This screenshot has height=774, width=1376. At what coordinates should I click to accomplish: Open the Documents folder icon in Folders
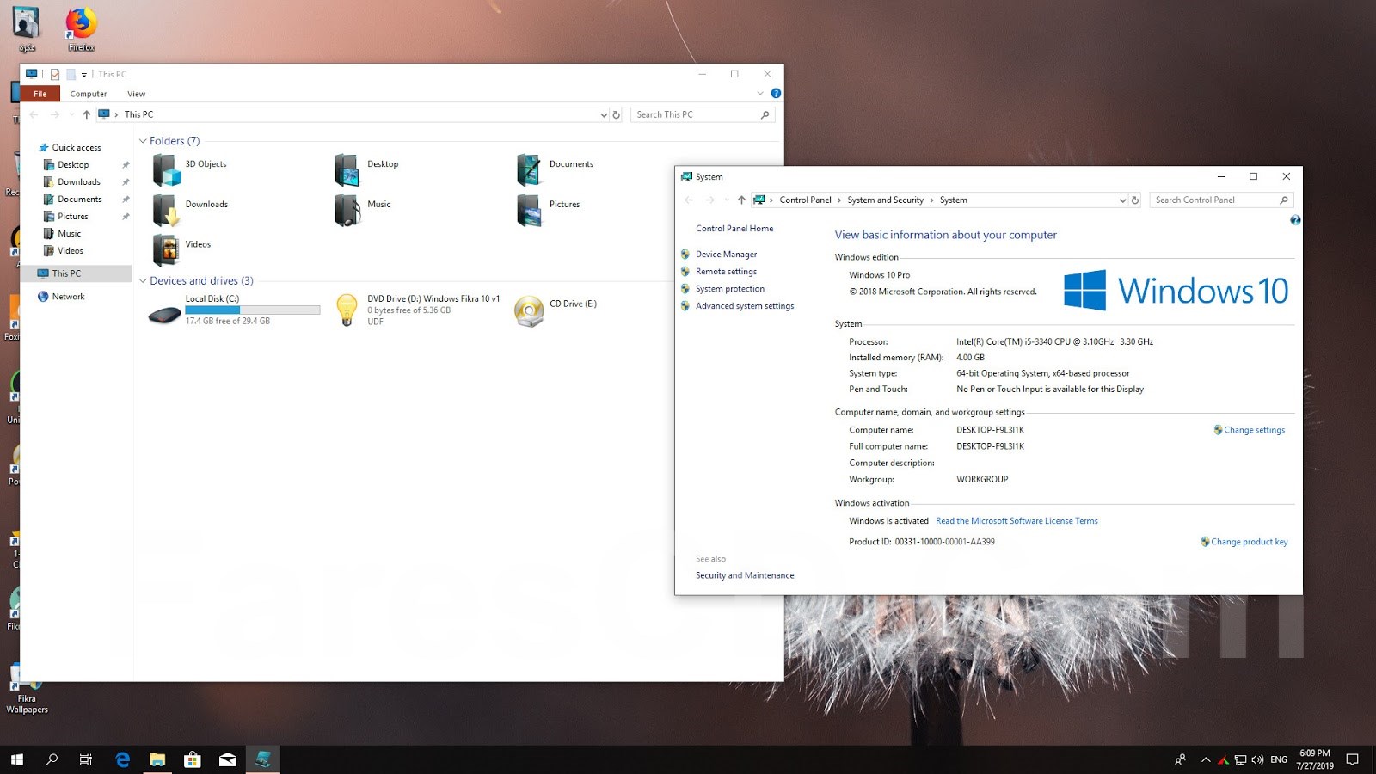click(x=529, y=170)
